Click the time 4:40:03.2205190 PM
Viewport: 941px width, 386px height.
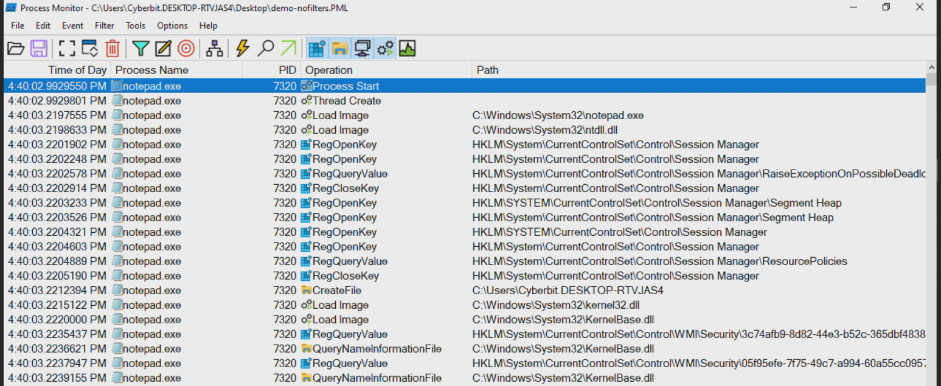[57, 276]
